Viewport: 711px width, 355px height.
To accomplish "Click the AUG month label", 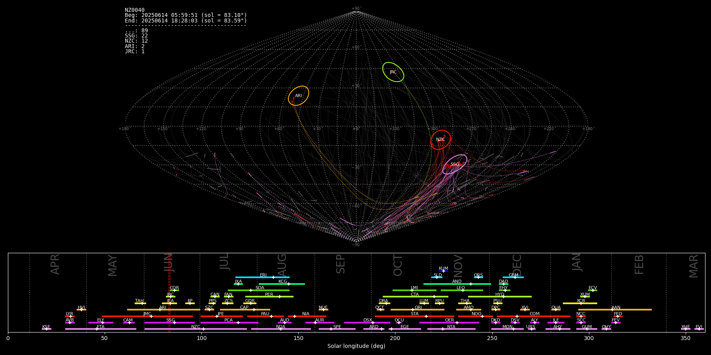I will pos(282,264).
